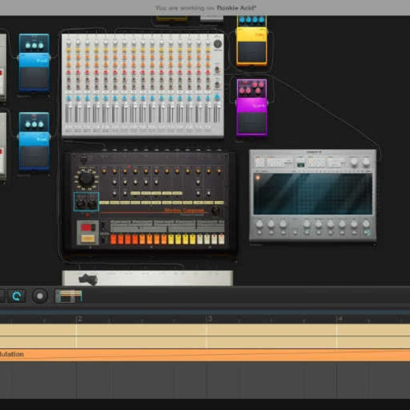
Task: Click the orange indicator light on the synth display
Action: 258,178
